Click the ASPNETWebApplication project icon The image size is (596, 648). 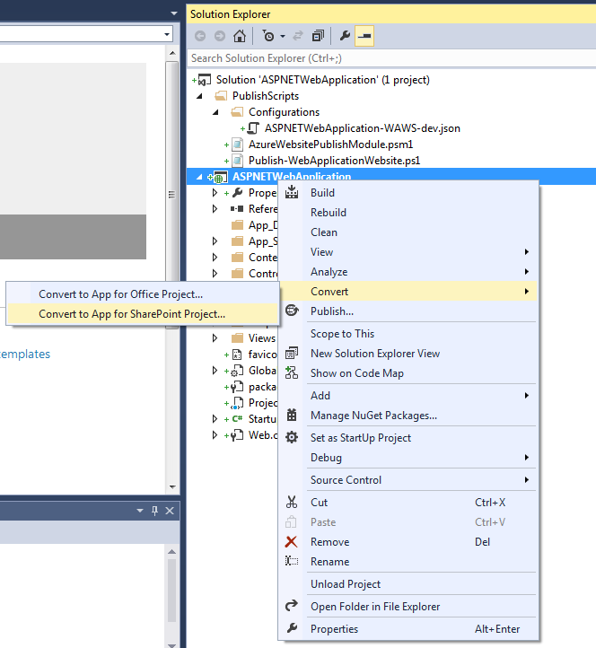(220, 178)
